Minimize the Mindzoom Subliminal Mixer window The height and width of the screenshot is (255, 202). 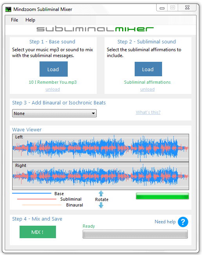(162, 8)
